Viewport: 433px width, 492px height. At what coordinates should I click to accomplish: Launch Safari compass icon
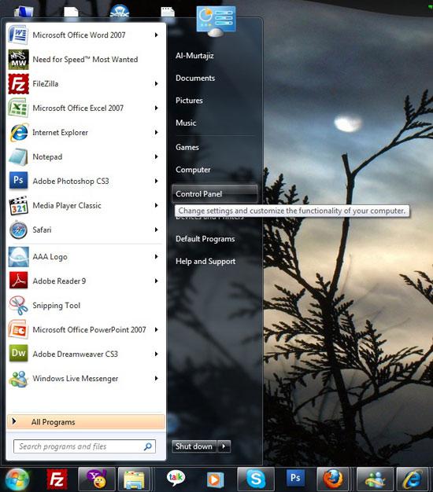[x=18, y=229]
